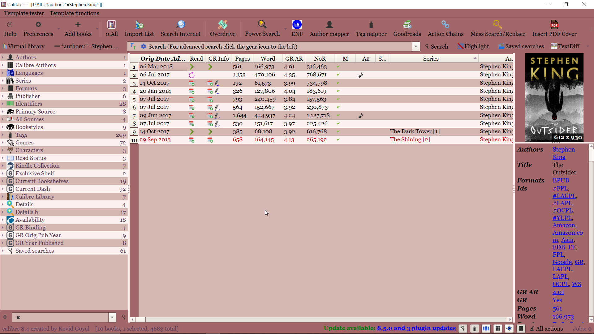Open the Template tester menu
The image size is (594, 334).
click(x=24, y=13)
